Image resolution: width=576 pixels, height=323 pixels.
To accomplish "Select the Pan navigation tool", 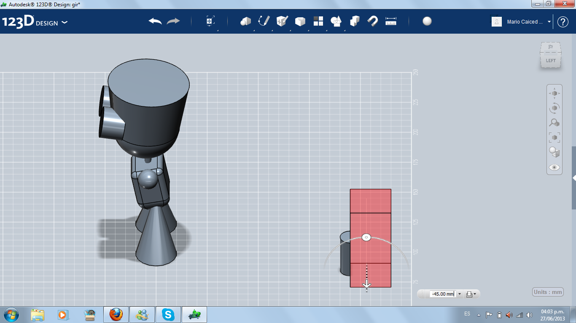I will pos(554,93).
